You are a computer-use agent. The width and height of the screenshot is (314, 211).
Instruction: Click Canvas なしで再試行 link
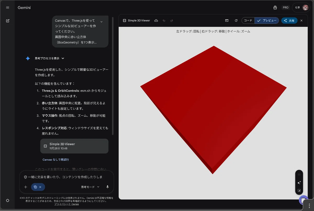56,159
